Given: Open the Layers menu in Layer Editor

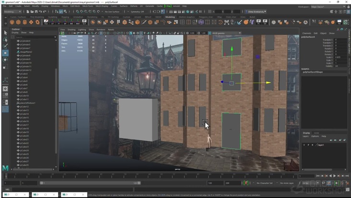Looking at the screenshot, I should coord(305,136).
